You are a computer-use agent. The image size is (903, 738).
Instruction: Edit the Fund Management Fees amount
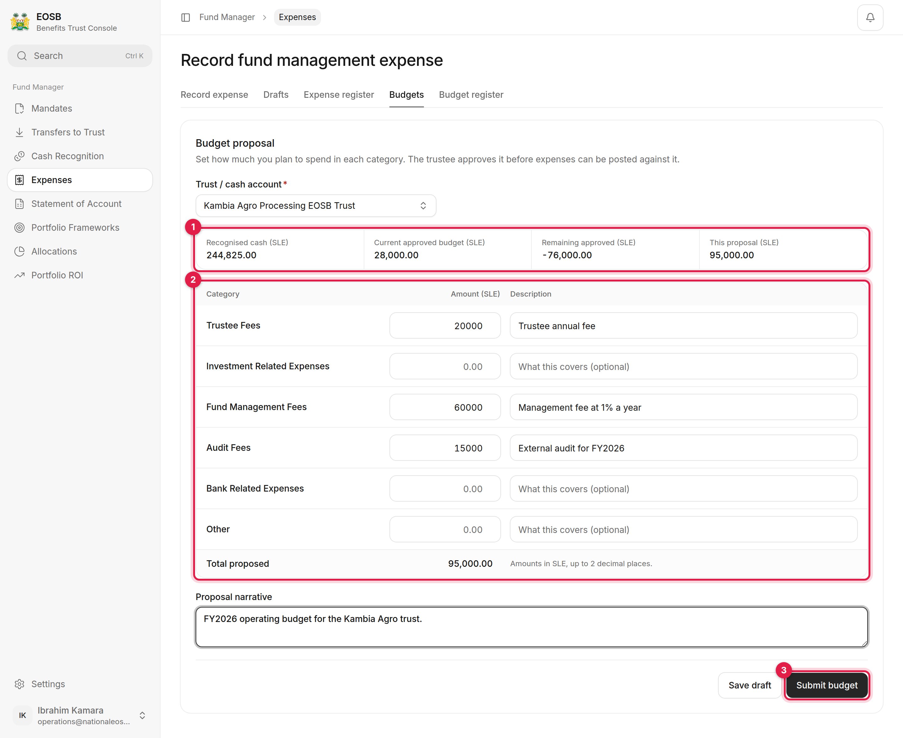tap(445, 407)
